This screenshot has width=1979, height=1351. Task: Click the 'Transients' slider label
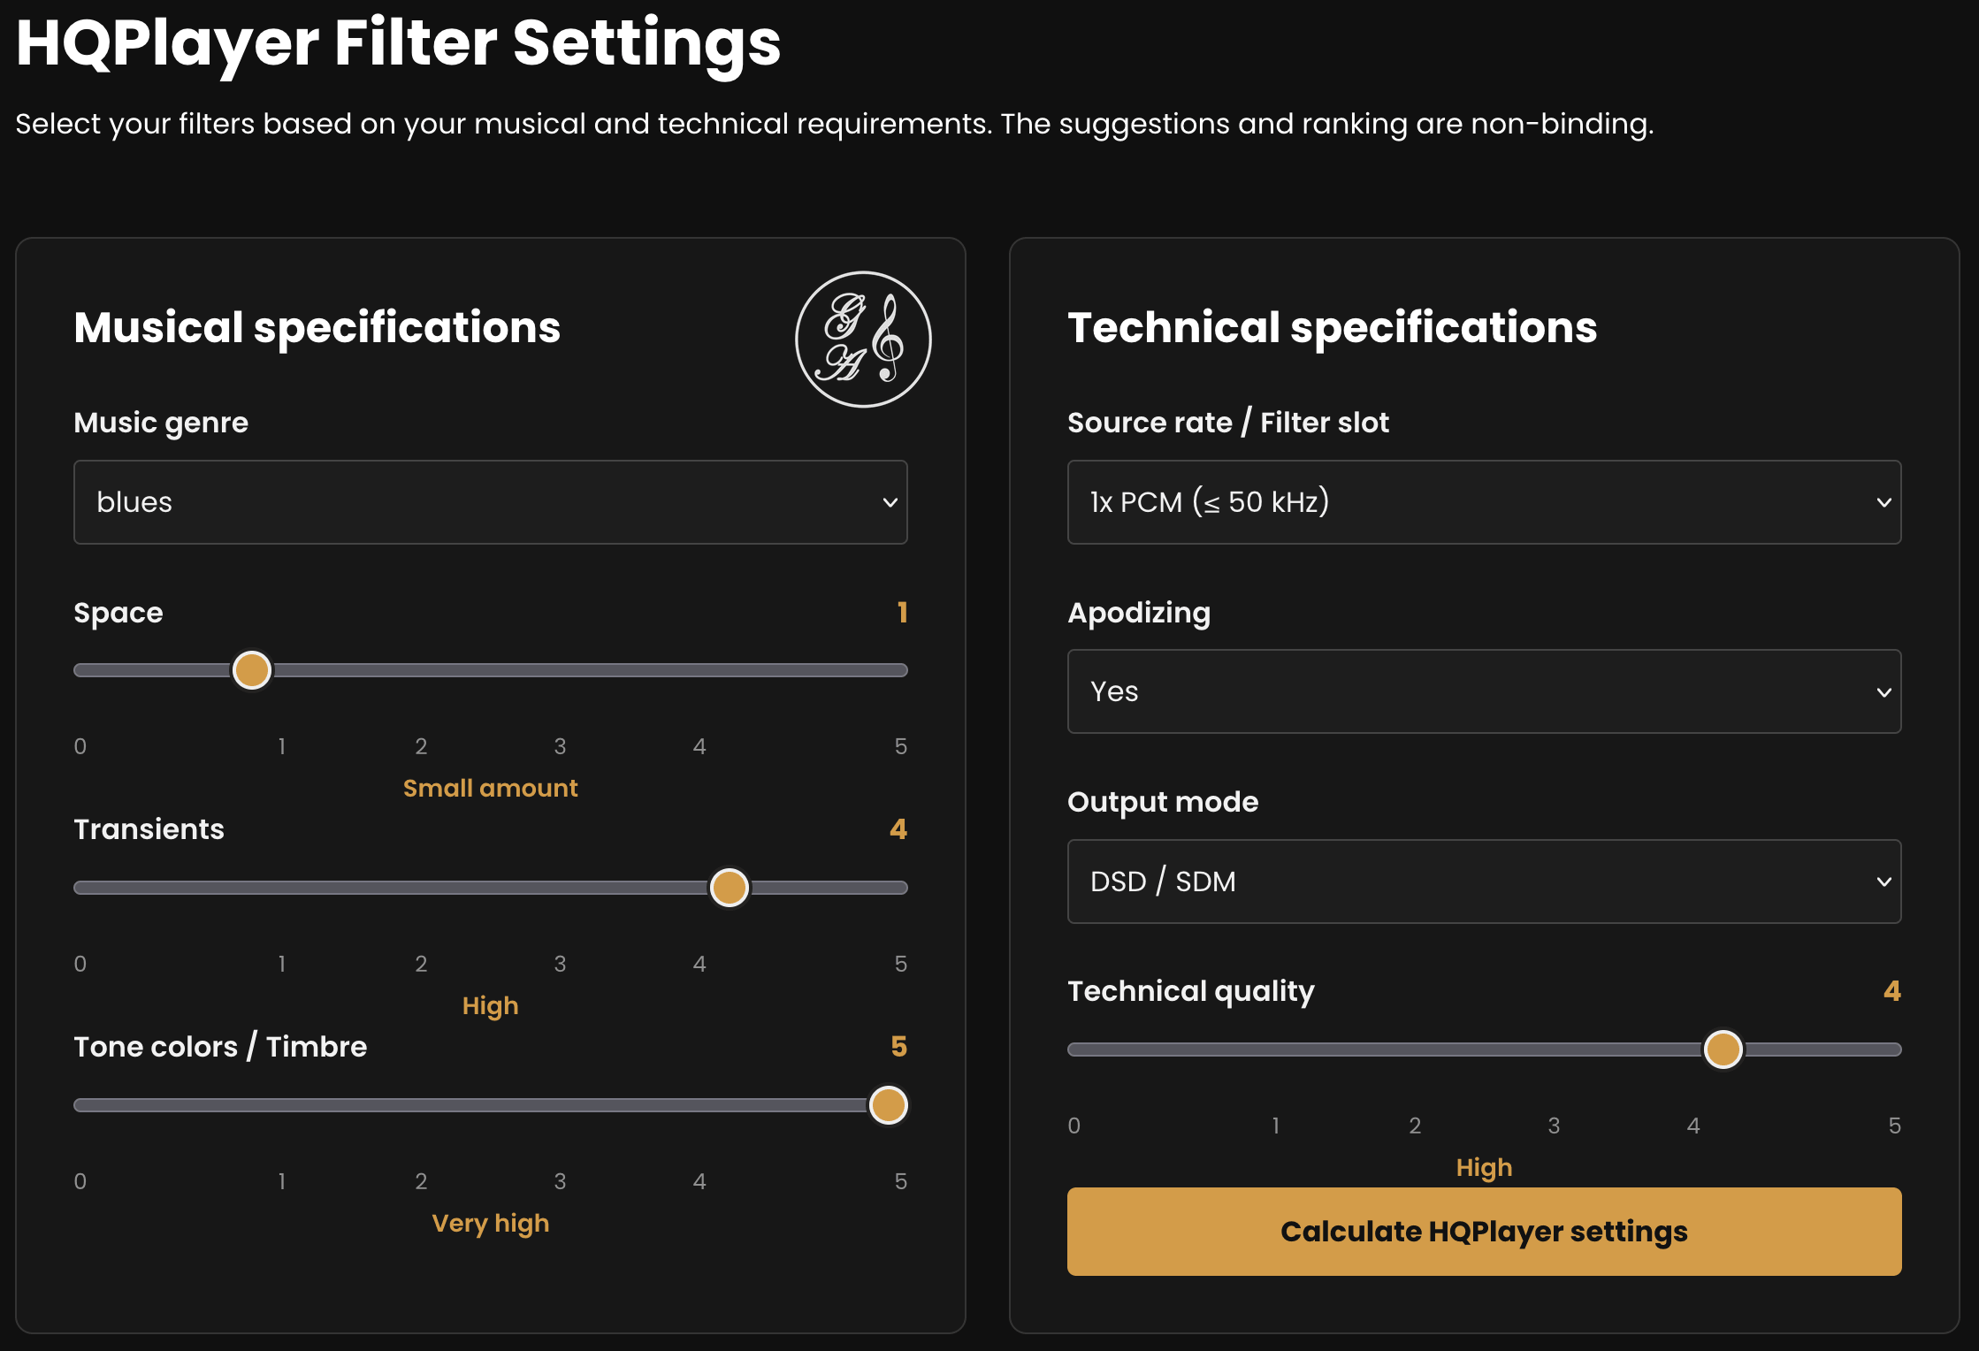(x=149, y=829)
